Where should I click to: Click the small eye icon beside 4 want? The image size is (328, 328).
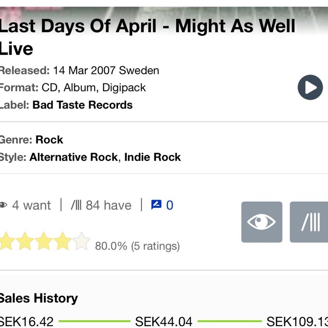click(x=3, y=205)
